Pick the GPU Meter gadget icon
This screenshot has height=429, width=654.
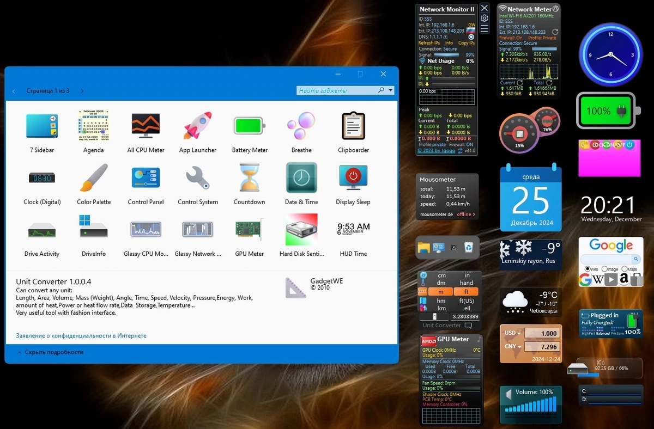249,230
